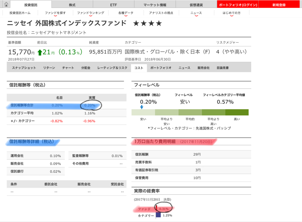Click the 監査報酬等 value 0.01%
The image size is (302, 222).
pos(117,156)
